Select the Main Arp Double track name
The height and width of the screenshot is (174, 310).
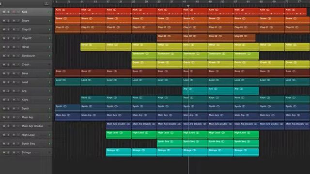pos(32,126)
